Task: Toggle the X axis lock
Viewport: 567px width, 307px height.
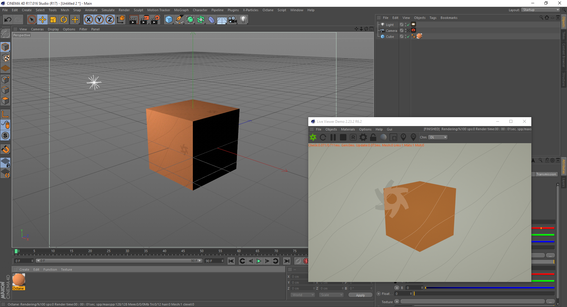Action: coord(88,20)
